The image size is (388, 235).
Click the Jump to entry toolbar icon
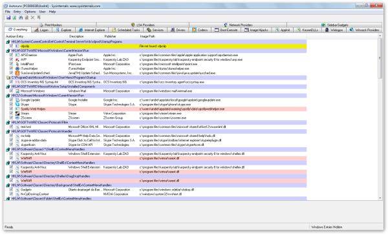(39, 17)
